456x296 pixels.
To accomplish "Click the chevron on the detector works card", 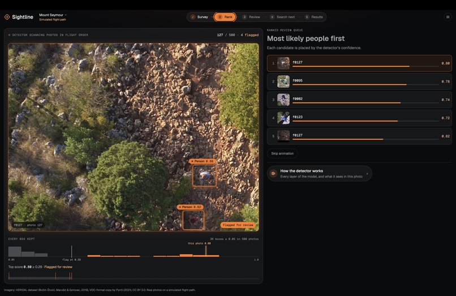I will point(367,174).
